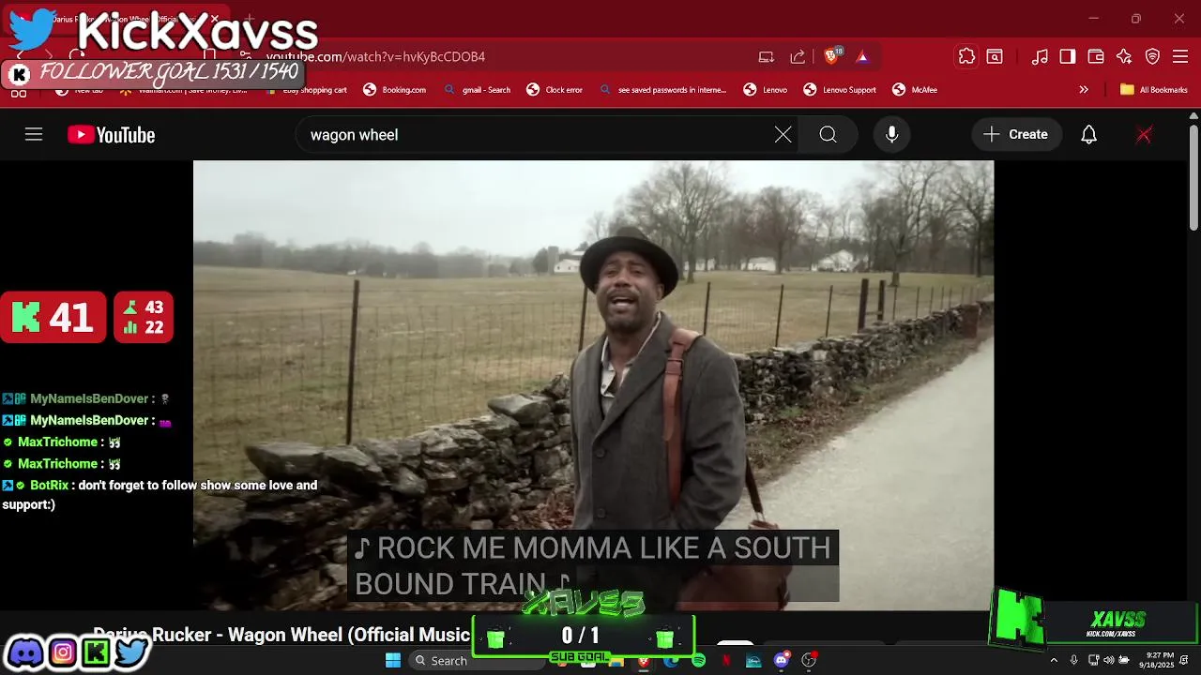Open YouTube notifications bell
The image size is (1201, 675).
click(x=1088, y=135)
